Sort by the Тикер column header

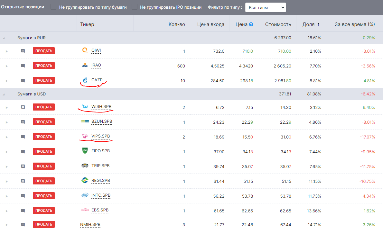87,24
